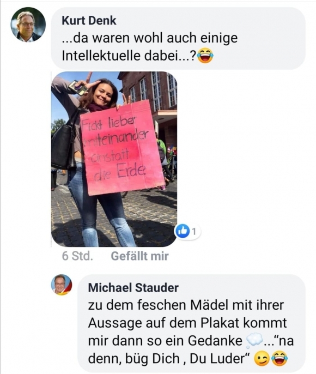Click the winking emoji in Stauder's comment
316x374 pixels.
pyautogui.click(x=262, y=359)
